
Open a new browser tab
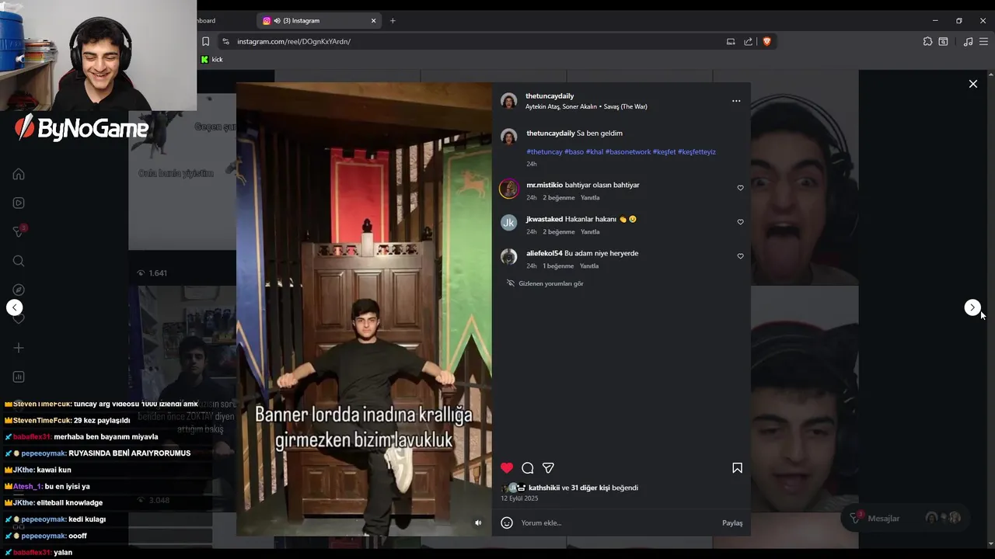[393, 21]
